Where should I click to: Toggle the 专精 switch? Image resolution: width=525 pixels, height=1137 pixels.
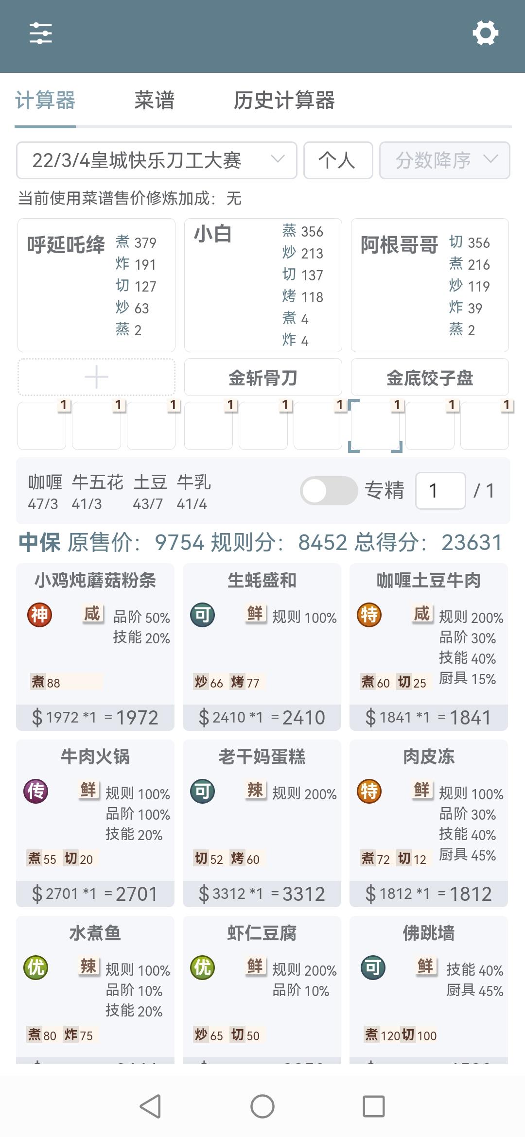pos(329,491)
